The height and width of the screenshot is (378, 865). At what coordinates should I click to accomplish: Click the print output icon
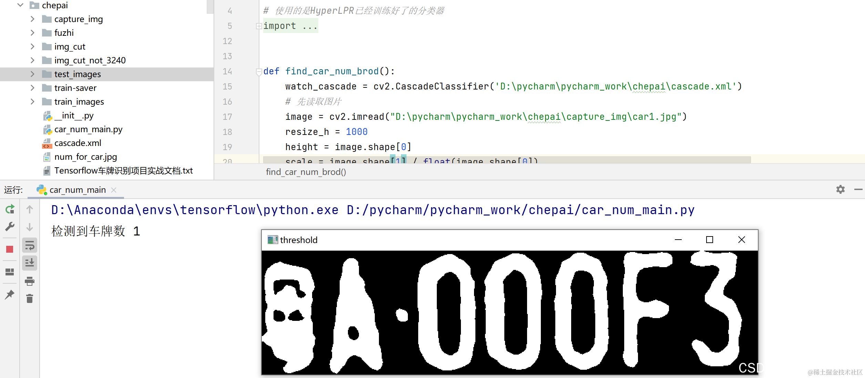30,281
